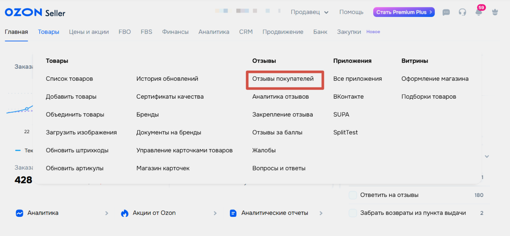Select Отзывы покупателей menu item
This screenshot has height=236, width=510.
pyautogui.click(x=283, y=79)
